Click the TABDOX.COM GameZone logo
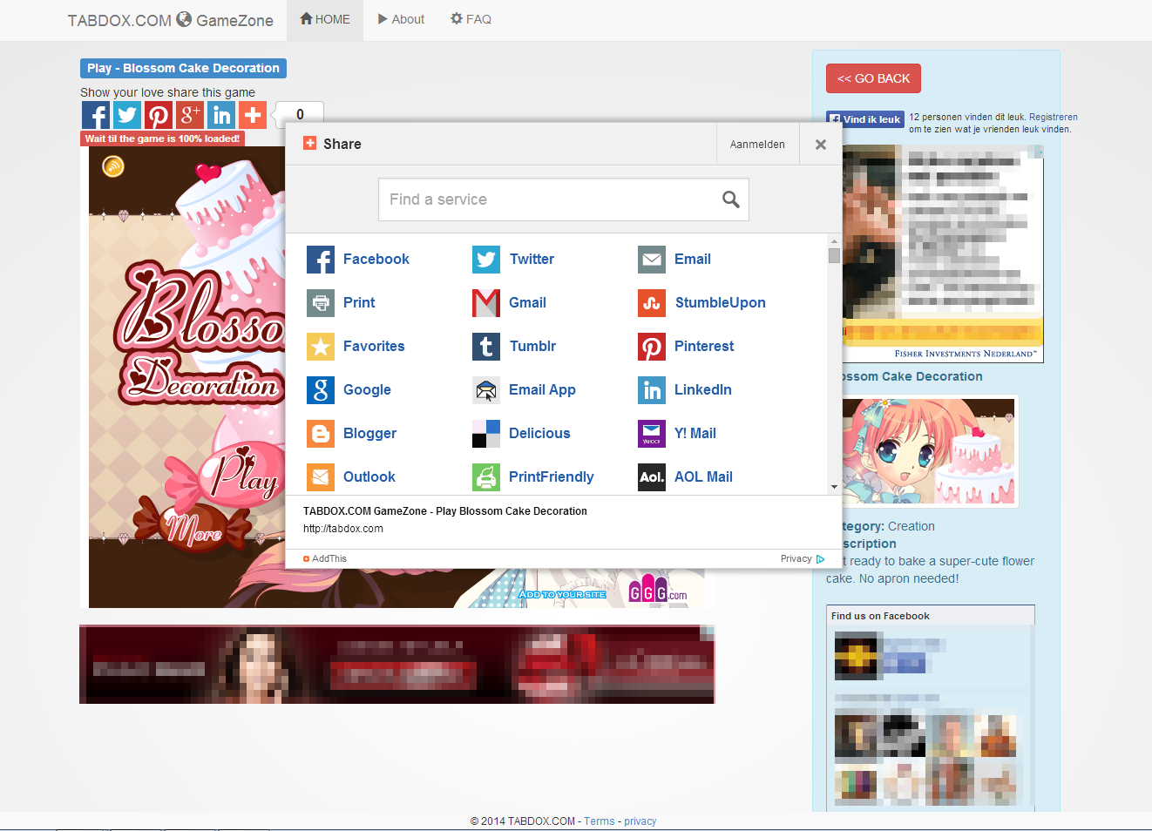Screen dimensions: 1152x831 pyautogui.click(x=171, y=20)
